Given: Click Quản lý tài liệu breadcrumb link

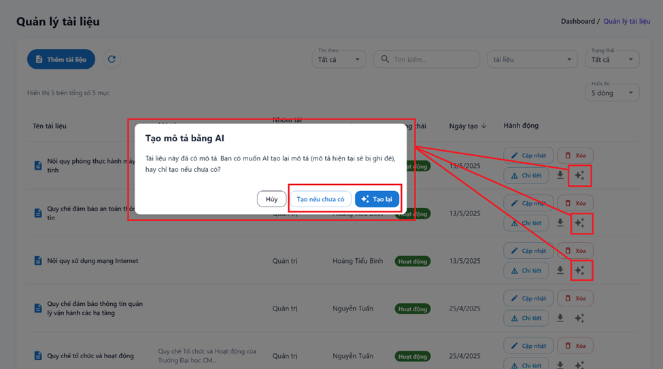Looking at the screenshot, I should 626,21.
